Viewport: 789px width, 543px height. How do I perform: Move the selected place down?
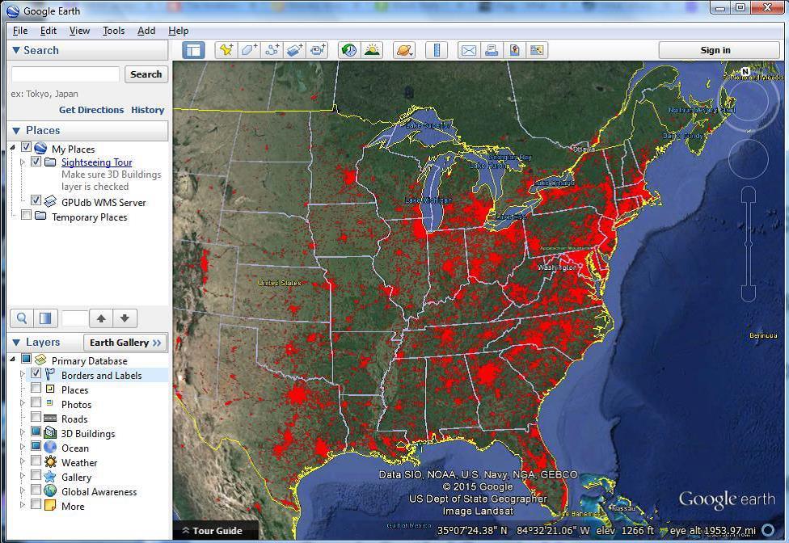click(x=124, y=318)
